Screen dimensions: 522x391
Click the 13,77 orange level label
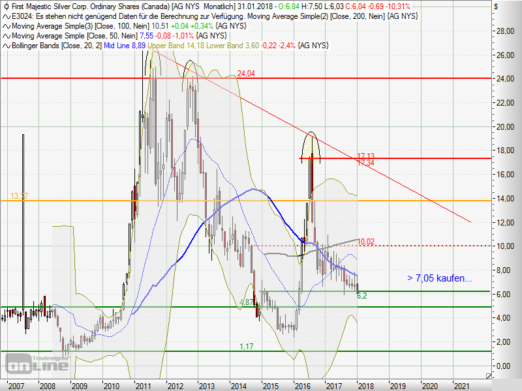pyautogui.click(x=19, y=196)
